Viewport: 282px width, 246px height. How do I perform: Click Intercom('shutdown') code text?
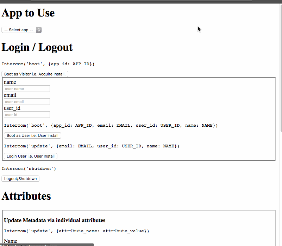[x=29, y=168]
